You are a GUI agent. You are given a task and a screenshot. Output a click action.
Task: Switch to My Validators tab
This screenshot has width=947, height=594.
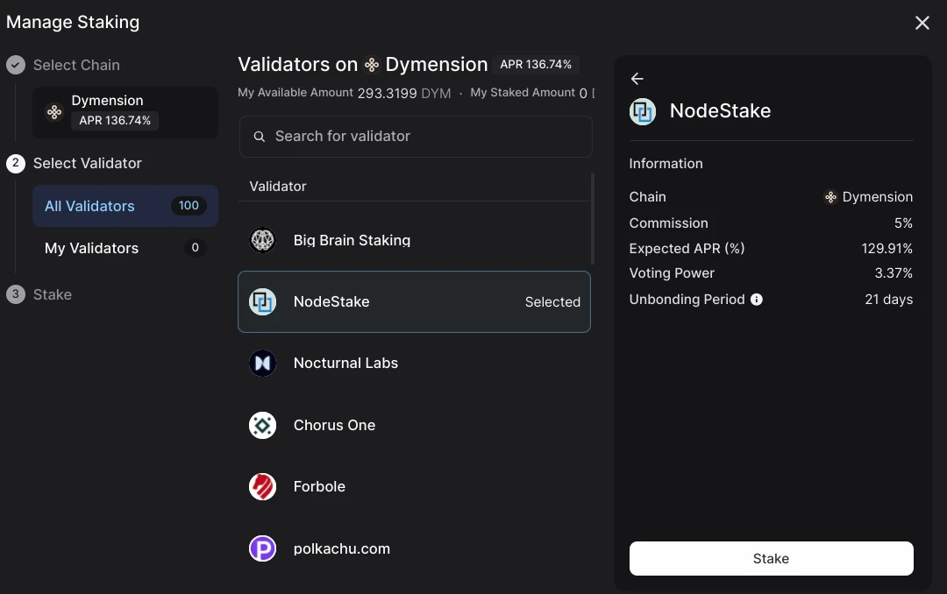tap(125, 248)
